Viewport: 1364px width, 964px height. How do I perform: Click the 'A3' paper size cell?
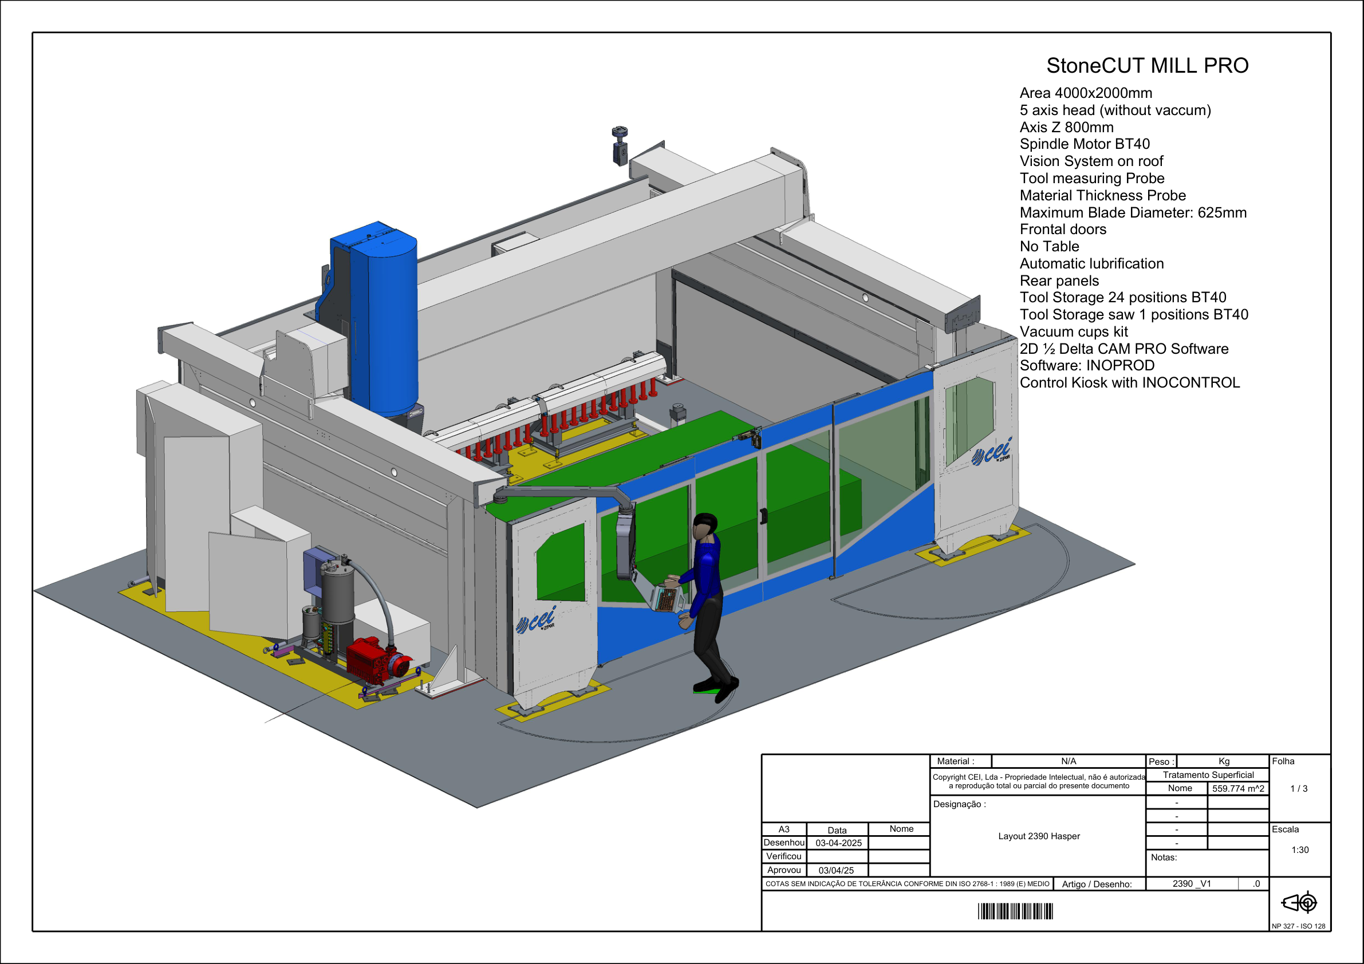tap(783, 829)
